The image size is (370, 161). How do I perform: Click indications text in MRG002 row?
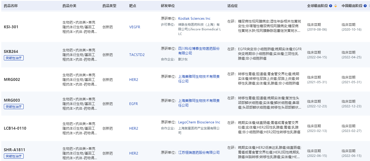pos(269,79)
